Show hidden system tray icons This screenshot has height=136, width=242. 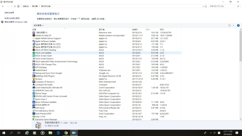[211, 133]
